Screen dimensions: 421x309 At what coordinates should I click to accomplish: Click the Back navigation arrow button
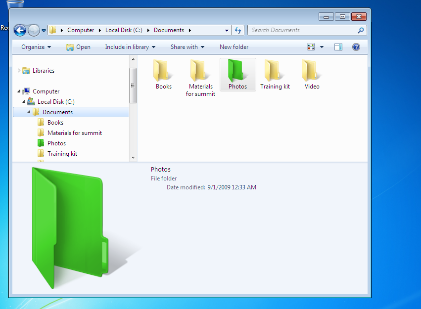(20, 30)
